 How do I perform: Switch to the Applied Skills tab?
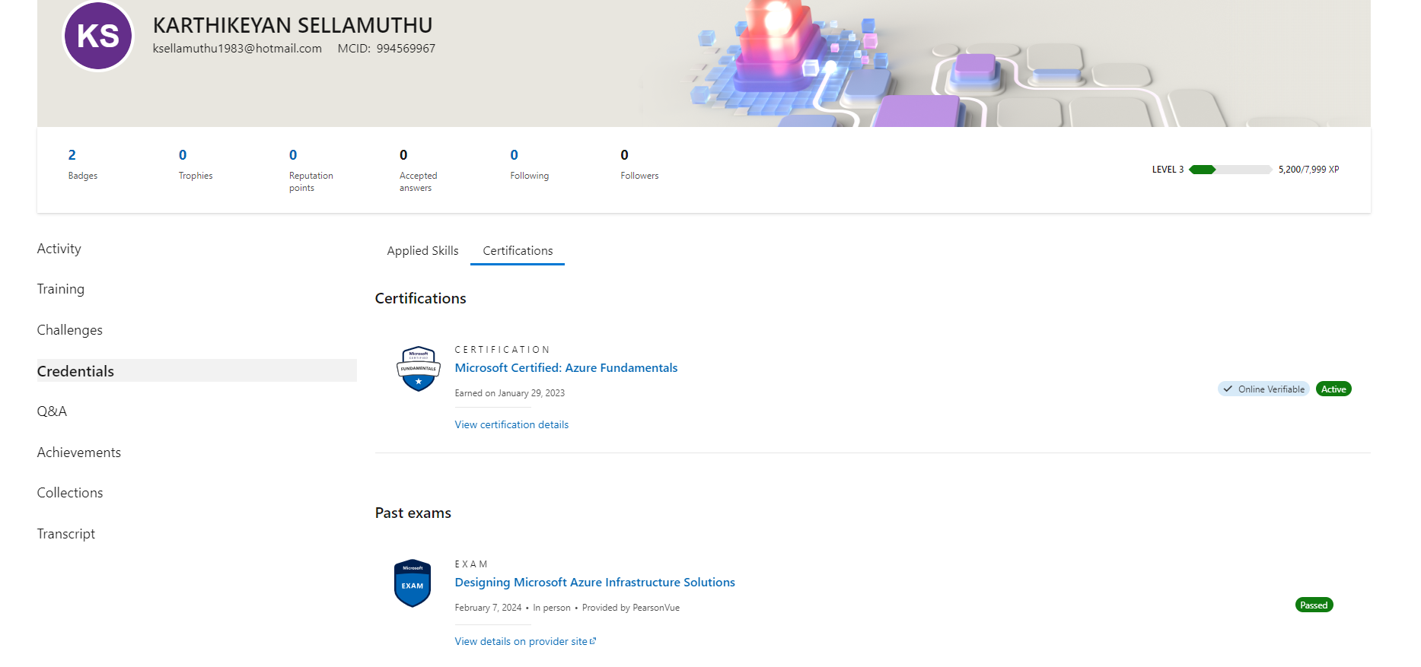coord(422,251)
